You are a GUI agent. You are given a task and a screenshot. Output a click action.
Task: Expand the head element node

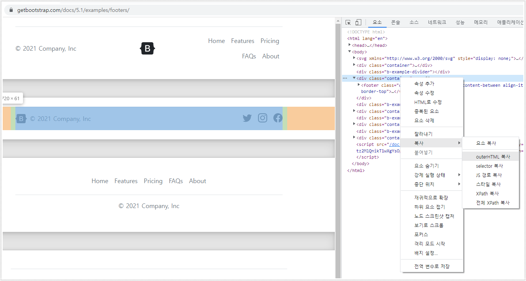coord(349,45)
